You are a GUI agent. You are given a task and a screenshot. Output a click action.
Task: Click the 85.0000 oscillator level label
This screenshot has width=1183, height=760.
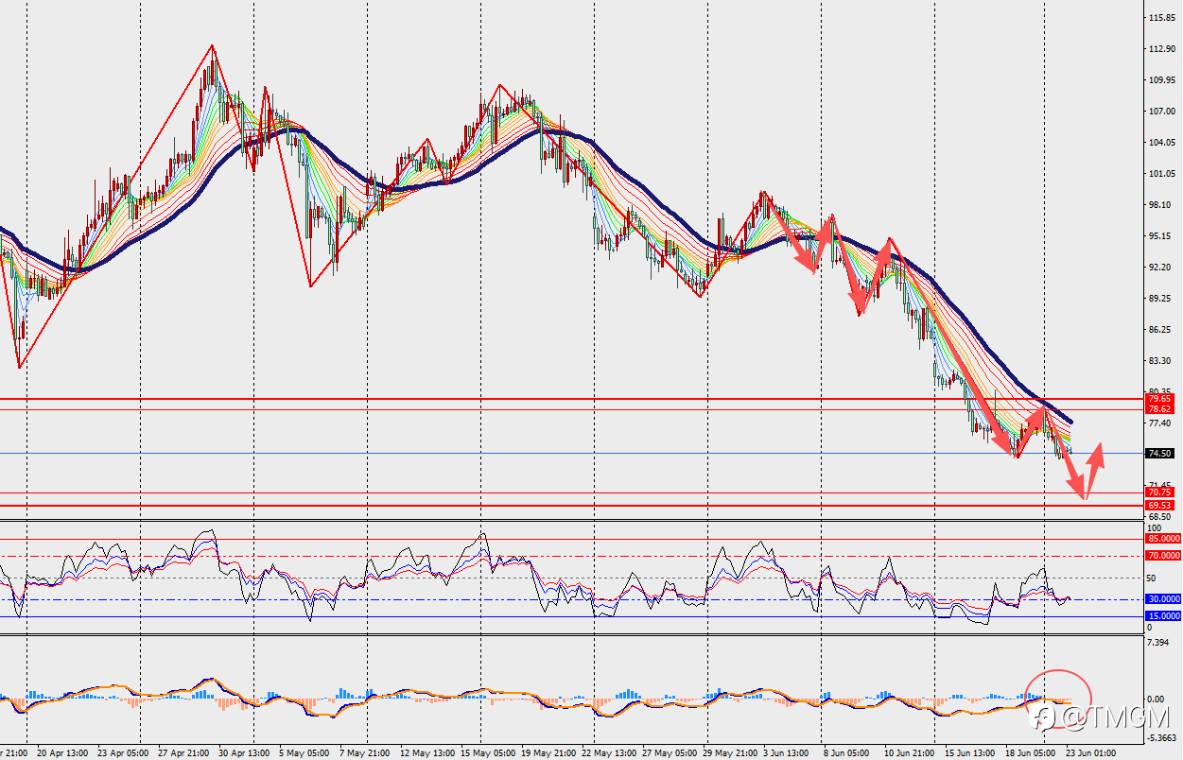(x=1163, y=539)
